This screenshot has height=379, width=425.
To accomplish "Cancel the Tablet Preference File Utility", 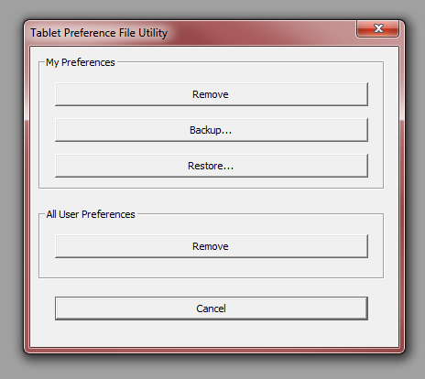I will coord(212,309).
